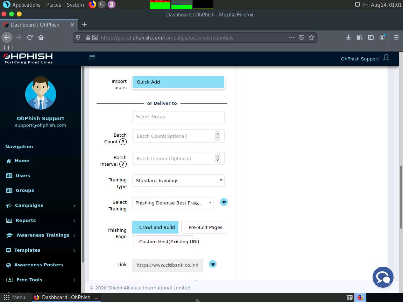Expand the Free Tools submenu chevron
The image size is (403, 302).
(74, 280)
